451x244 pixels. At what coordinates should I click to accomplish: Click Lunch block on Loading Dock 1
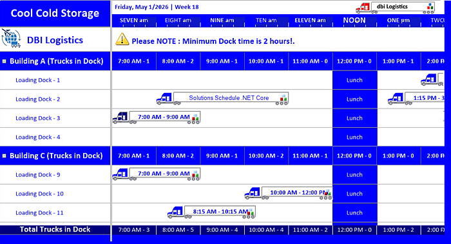[x=354, y=80]
